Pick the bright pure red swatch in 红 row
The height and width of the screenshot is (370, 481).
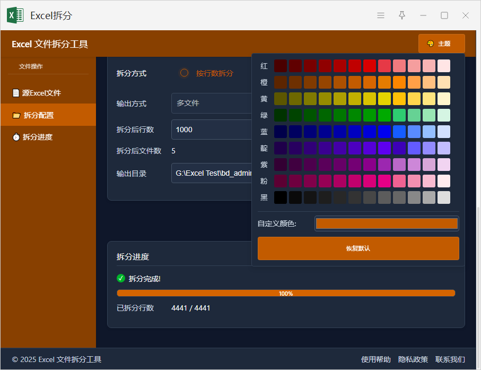pyautogui.click(x=369, y=66)
